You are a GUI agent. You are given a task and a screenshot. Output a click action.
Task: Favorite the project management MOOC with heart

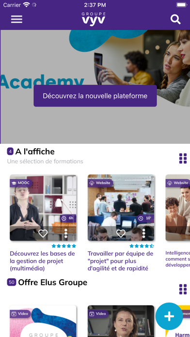pyautogui.click(x=43, y=233)
